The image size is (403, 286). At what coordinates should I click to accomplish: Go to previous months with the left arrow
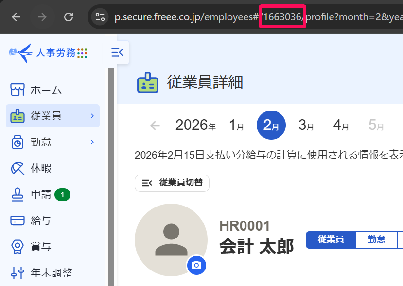coord(155,126)
